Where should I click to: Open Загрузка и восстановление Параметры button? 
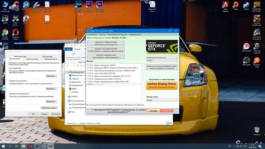(51, 101)
